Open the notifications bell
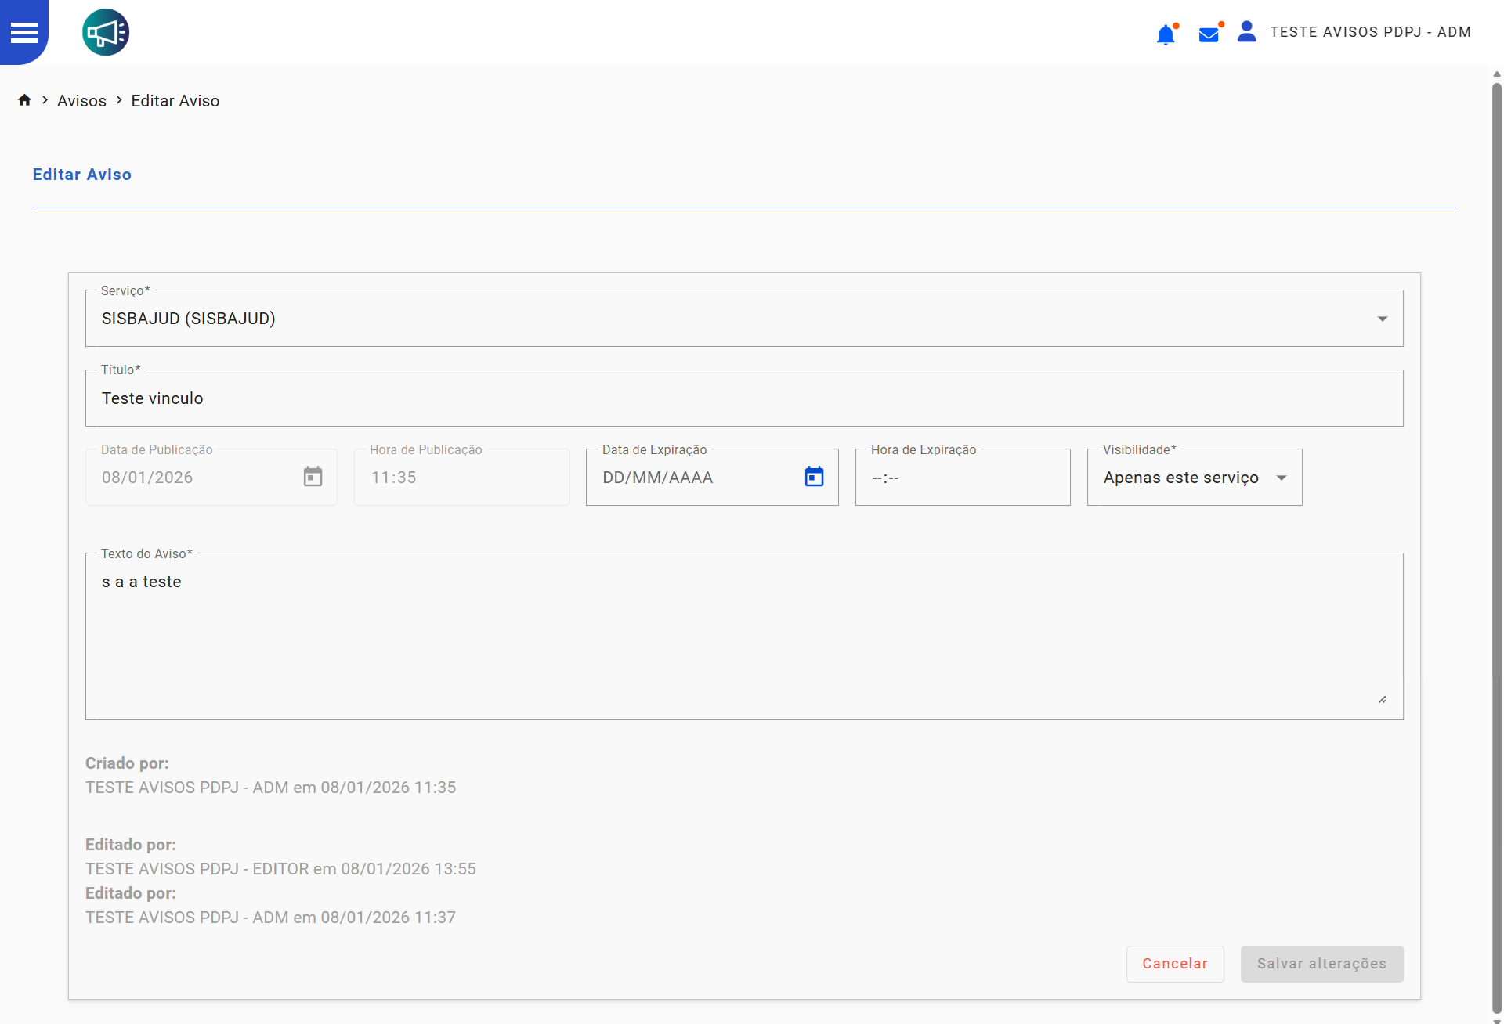 tap(1166, 34)
